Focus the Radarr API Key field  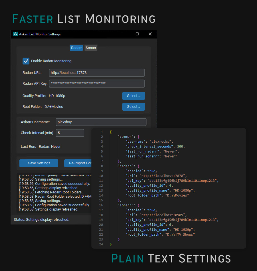(x=97, y=84)
